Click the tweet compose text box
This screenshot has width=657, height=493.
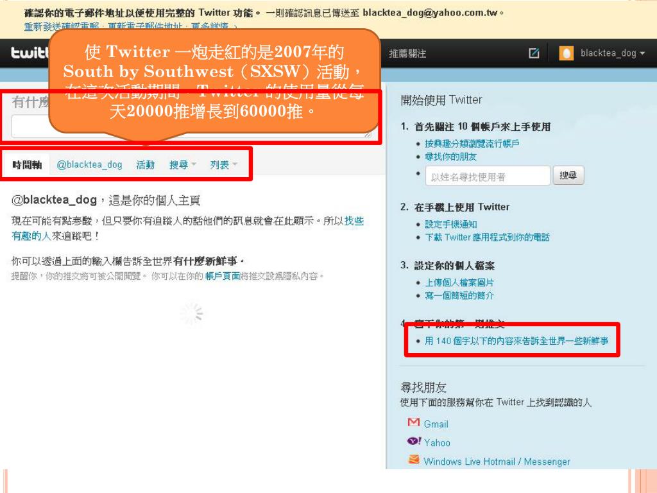point(191,127)
